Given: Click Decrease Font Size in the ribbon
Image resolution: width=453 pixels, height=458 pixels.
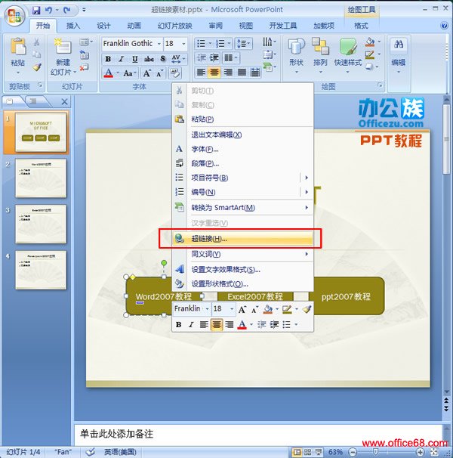Looking at the screenshot, I should pos(159,73).
